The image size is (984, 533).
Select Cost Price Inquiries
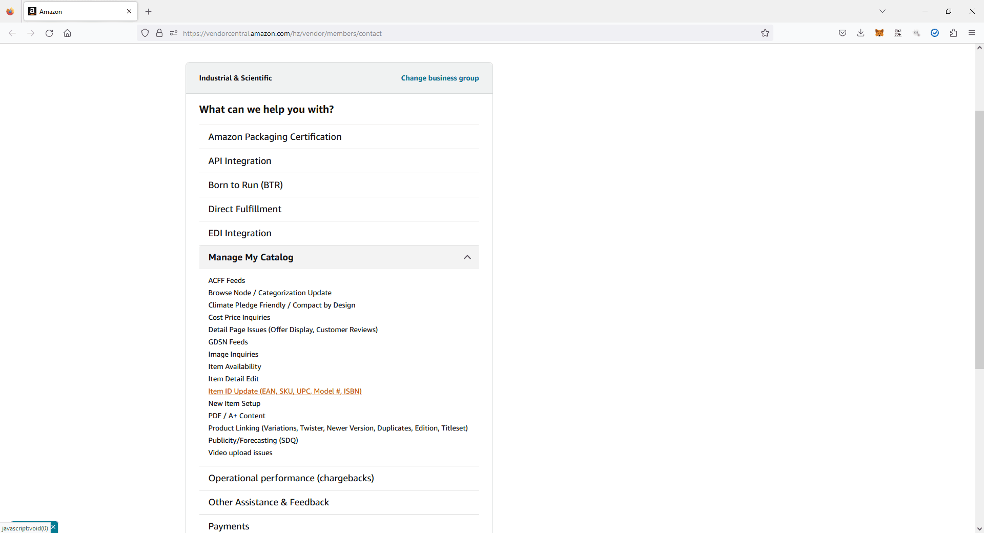239,317
